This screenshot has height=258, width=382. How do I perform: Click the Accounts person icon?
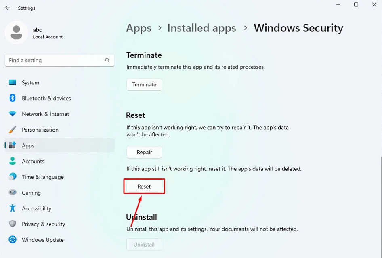point(13,161)
